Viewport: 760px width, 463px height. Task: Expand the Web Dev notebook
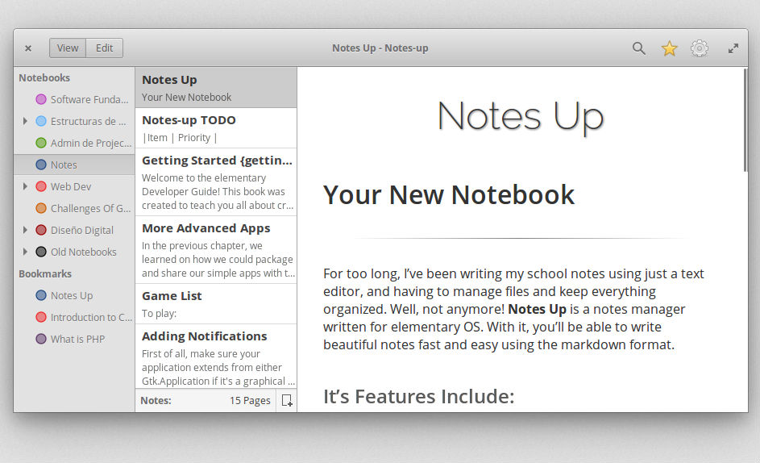click(x=25, y=186)
